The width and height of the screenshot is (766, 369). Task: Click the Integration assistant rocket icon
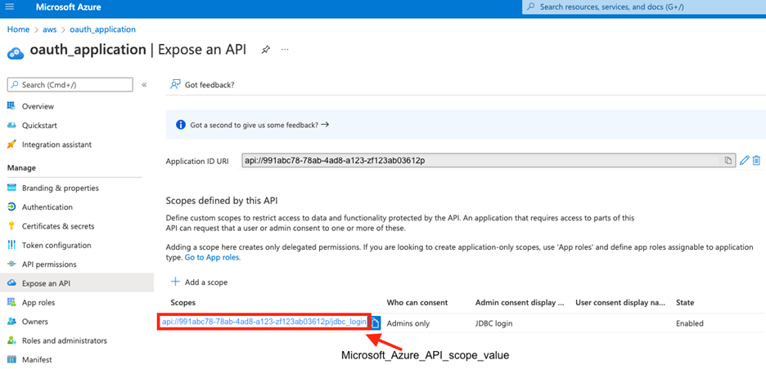(11, 144)
